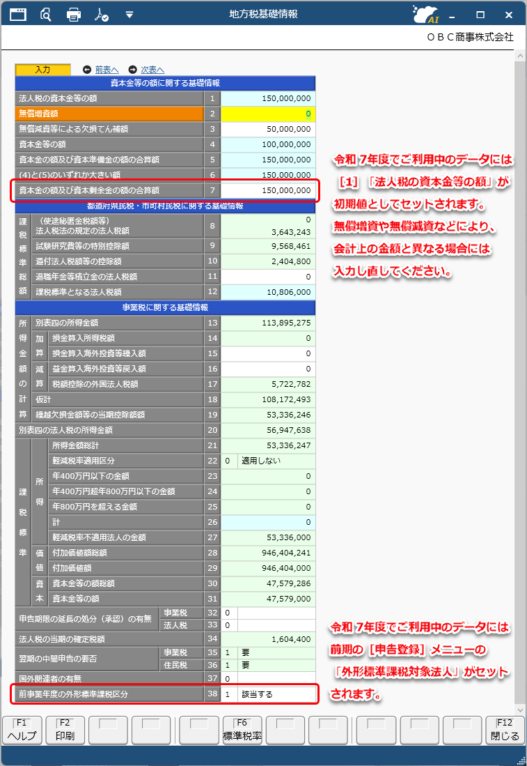The height and width of the screenshot is (766, 527).
Task: Click row 7 value 資本金の額及び資本剰余金の額の合算額
Action: (268, 190)
